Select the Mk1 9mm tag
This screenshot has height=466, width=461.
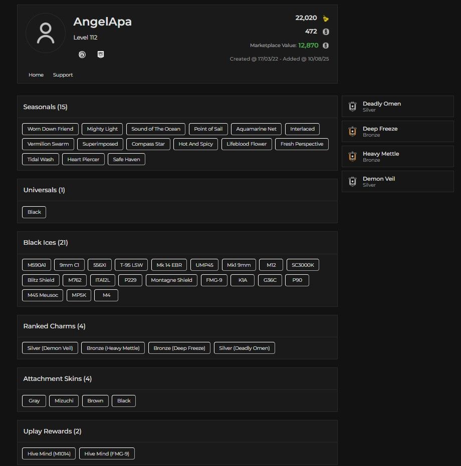click(x=239, y=265)
